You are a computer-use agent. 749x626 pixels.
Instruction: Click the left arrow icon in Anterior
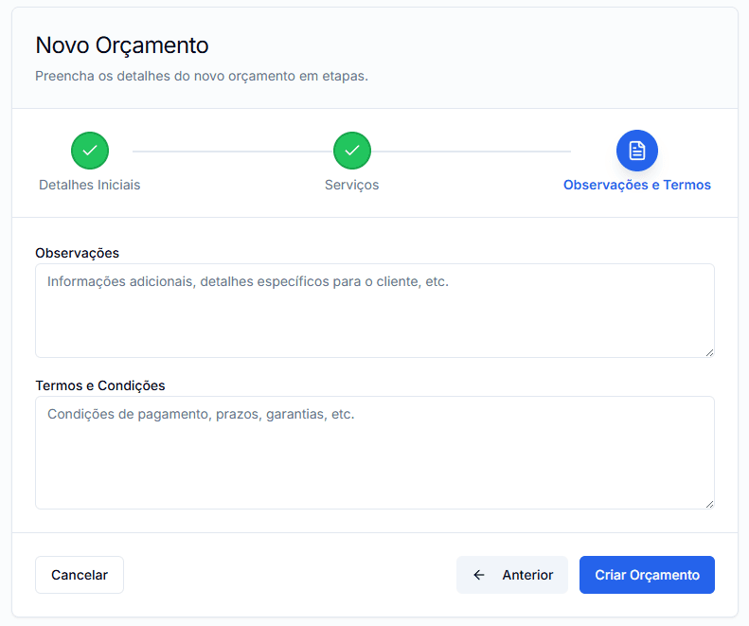point(479,575)
